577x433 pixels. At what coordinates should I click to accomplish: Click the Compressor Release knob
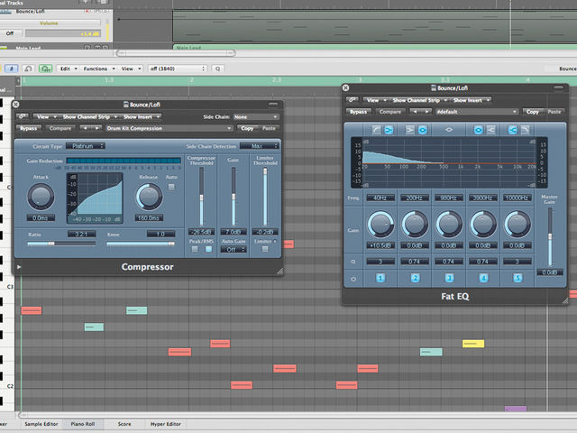(x=149, y=197)
